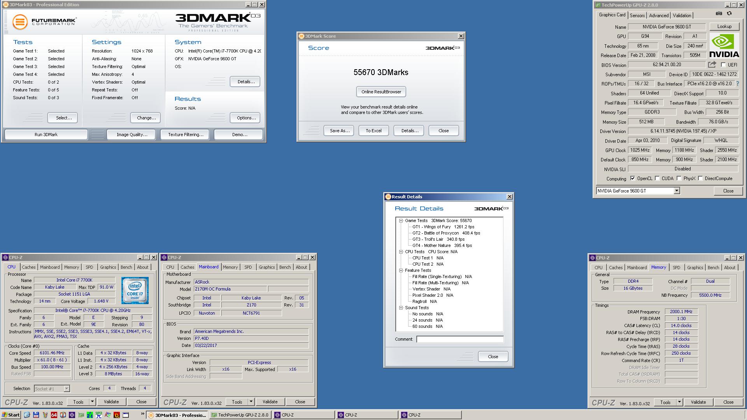The image size is (747, 420).
Task: Open the GPU selection dropdown in GPU-Z
Action: [677, 191]
